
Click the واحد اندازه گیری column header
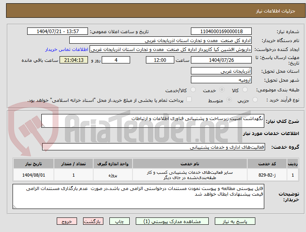[x=113, y=164]
